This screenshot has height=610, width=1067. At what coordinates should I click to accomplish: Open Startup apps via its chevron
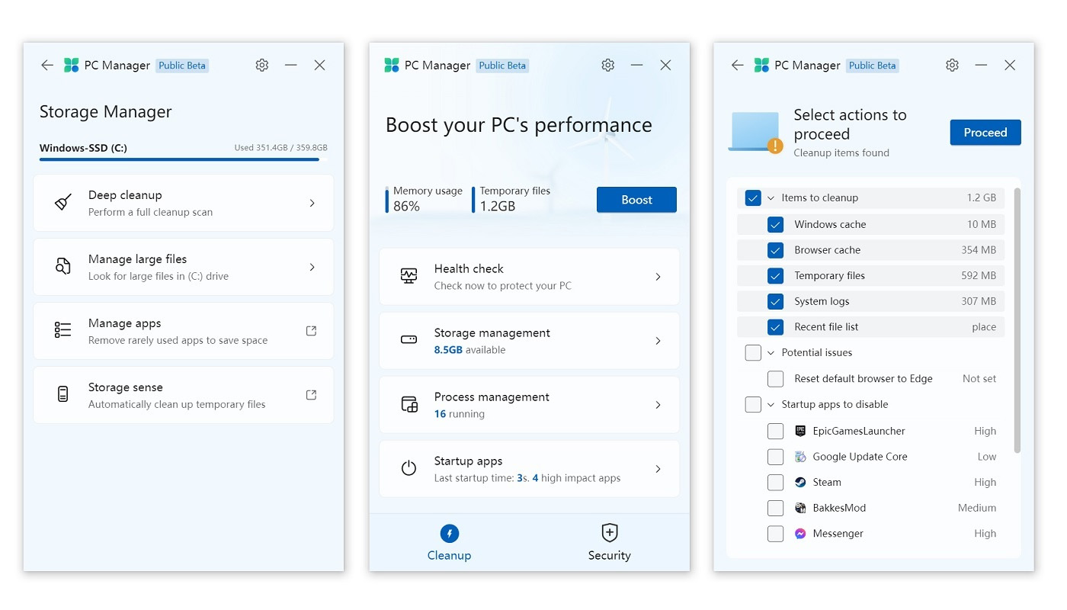(658, 469)
